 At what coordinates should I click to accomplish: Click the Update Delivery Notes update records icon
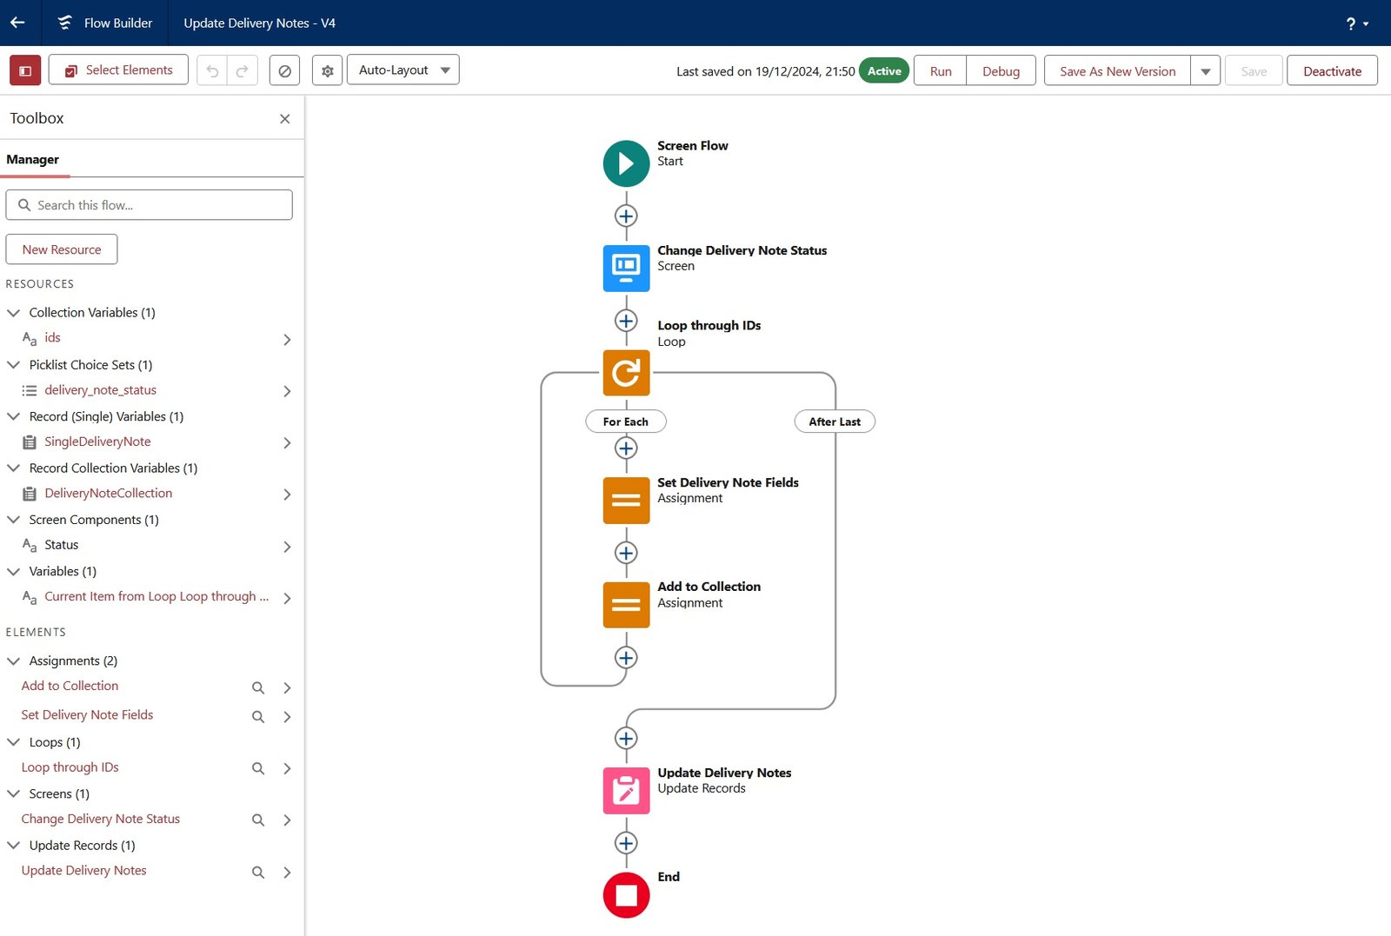(625, 789)
